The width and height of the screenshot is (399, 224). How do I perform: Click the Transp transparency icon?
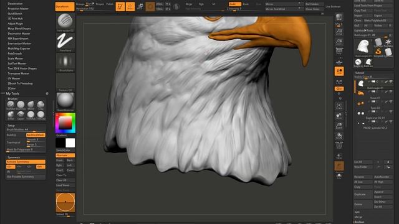click(339, 156)
